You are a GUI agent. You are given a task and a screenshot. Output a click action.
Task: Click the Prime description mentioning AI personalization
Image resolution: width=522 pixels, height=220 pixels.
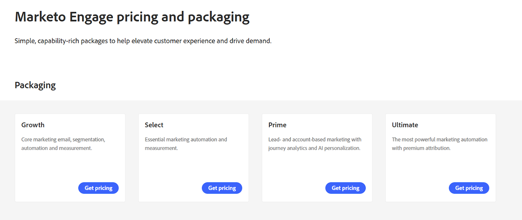click(315, 144)
